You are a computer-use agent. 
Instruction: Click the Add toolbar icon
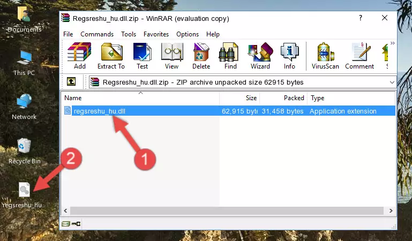click(x=79, y=56)
